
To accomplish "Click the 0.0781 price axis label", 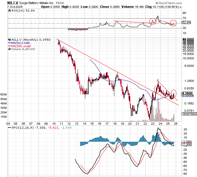I will (189, 110).
